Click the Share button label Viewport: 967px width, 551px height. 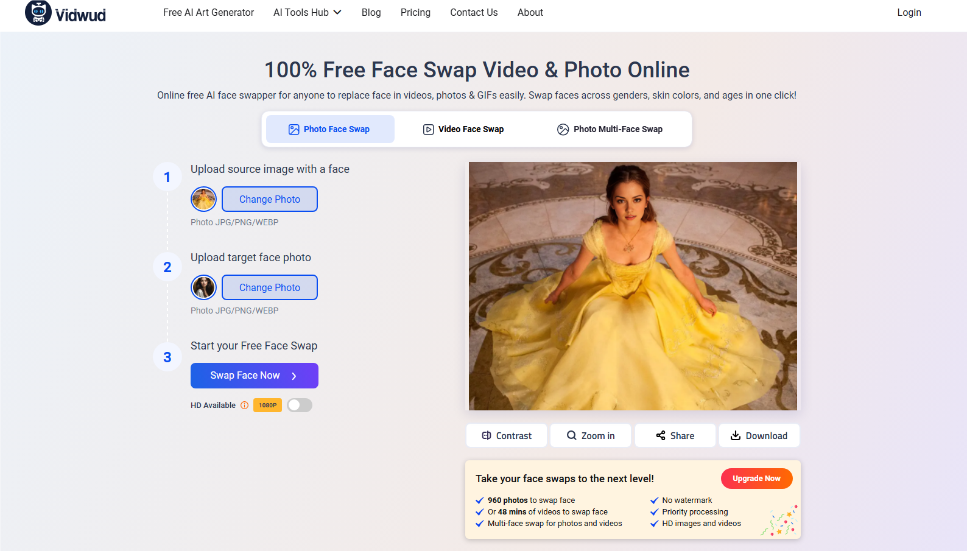[682, 436]
